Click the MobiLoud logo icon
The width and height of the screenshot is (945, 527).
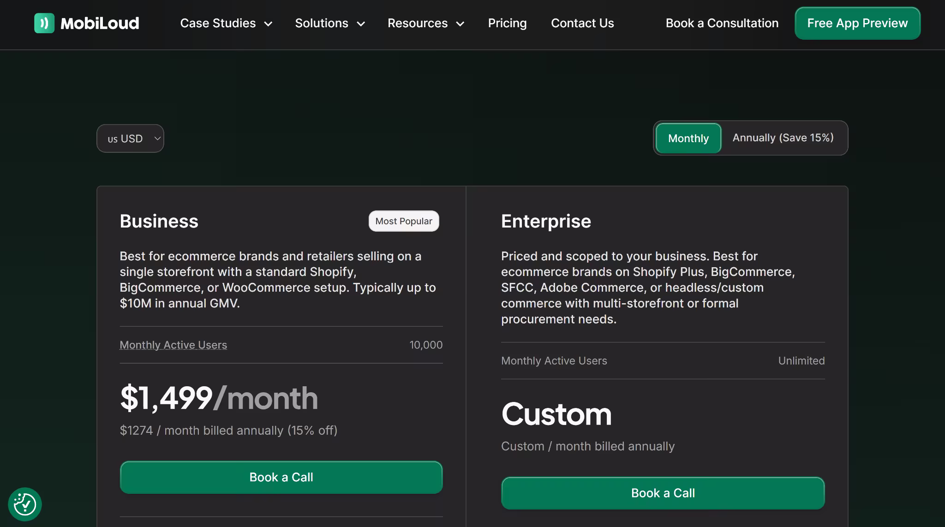coord(44,23)
